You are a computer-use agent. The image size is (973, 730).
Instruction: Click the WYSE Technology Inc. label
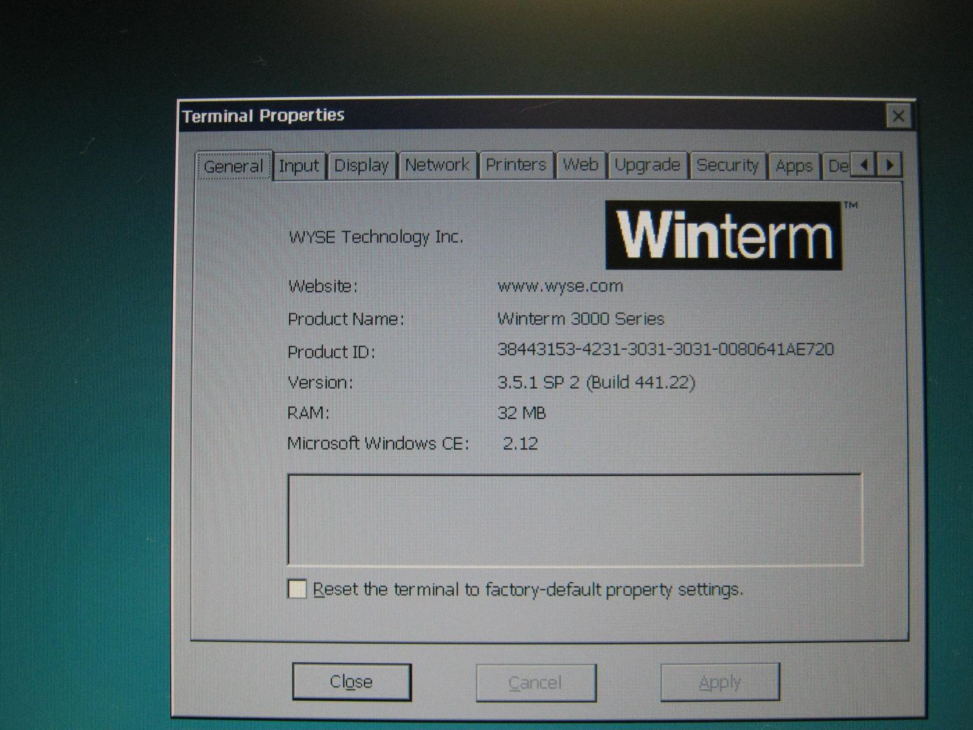point(376,237)
